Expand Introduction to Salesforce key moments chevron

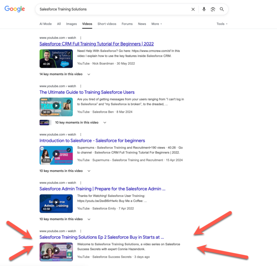tap(89, 171)
